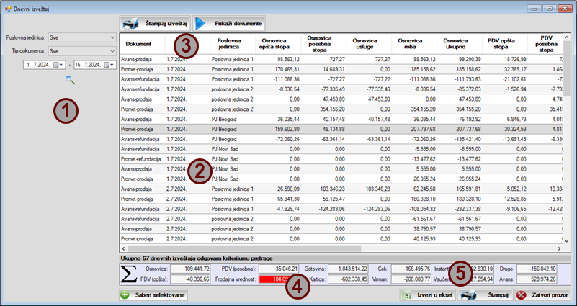
Task: Open the Poslovna jedinica dropdown
Action: (x=112, y=37)
